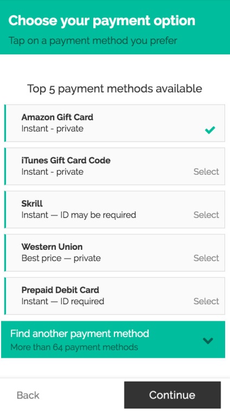The height and width of the screenshot is (411, 230).
Task: Click the chevron arrow on Find another payment method
Action: point(208,340)
